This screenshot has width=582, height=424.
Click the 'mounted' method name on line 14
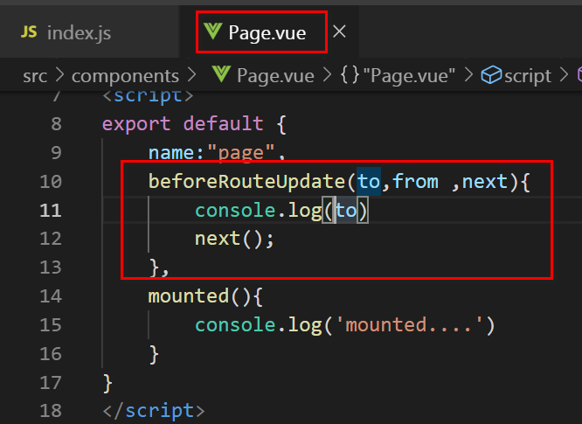(x=189, y=295)
